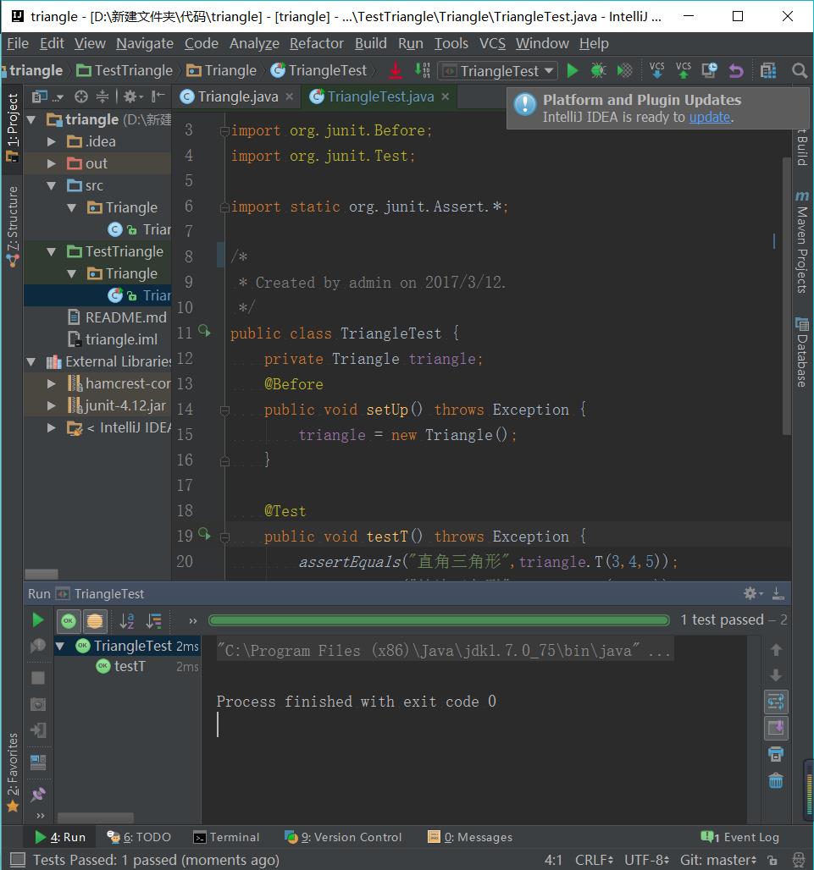Expand the .idea folder
The image size is (814, 870).
click(51, 141)
